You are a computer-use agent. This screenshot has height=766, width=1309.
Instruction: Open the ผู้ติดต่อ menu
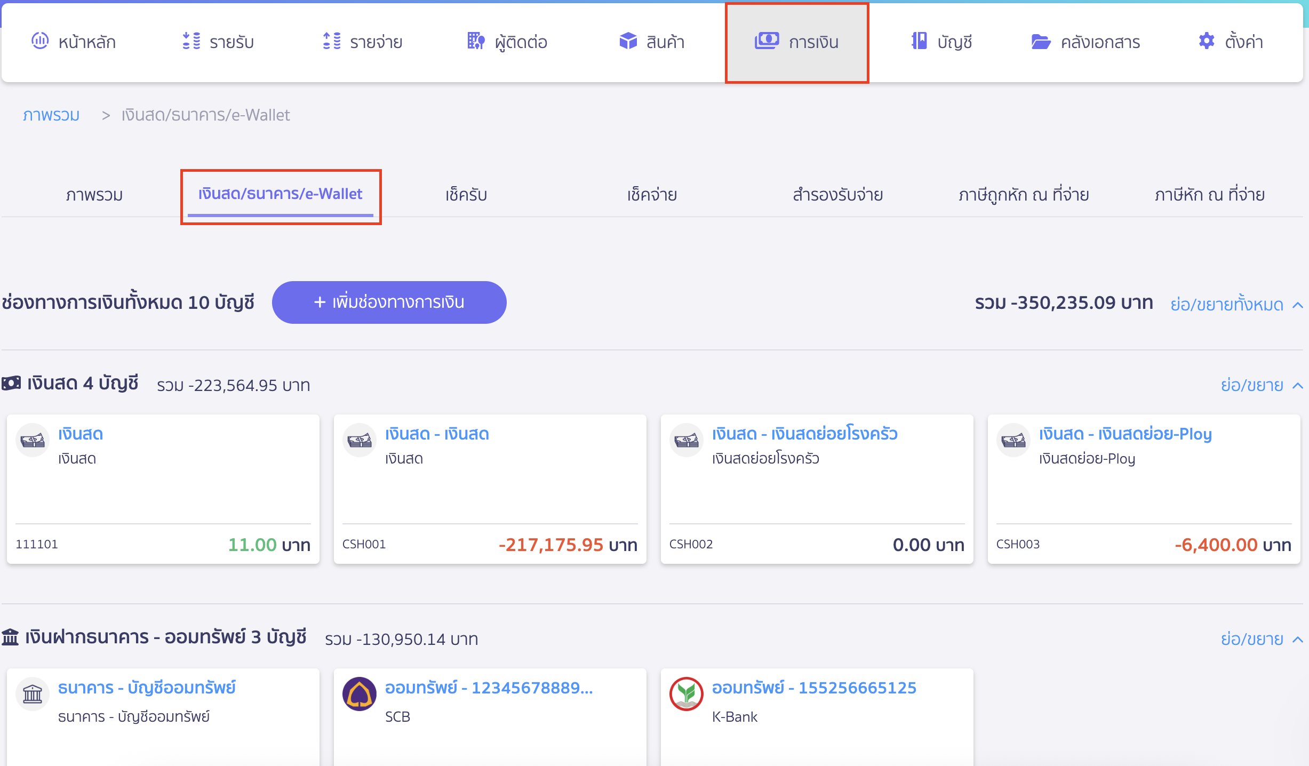click(507, 42)
